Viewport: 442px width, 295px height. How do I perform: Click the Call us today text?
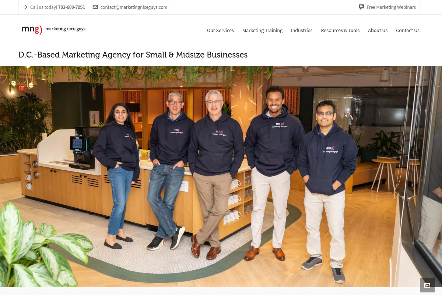coord(43,7)
